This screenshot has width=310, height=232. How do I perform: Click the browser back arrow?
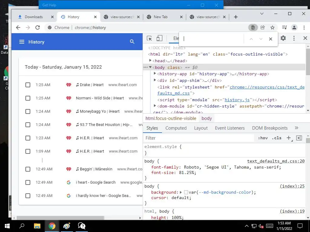click(x=18, y=27)
